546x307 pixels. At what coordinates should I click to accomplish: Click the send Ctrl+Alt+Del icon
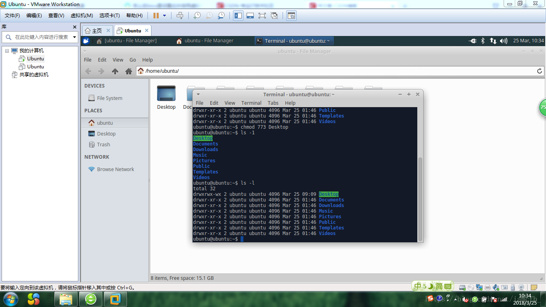[180, 16]
